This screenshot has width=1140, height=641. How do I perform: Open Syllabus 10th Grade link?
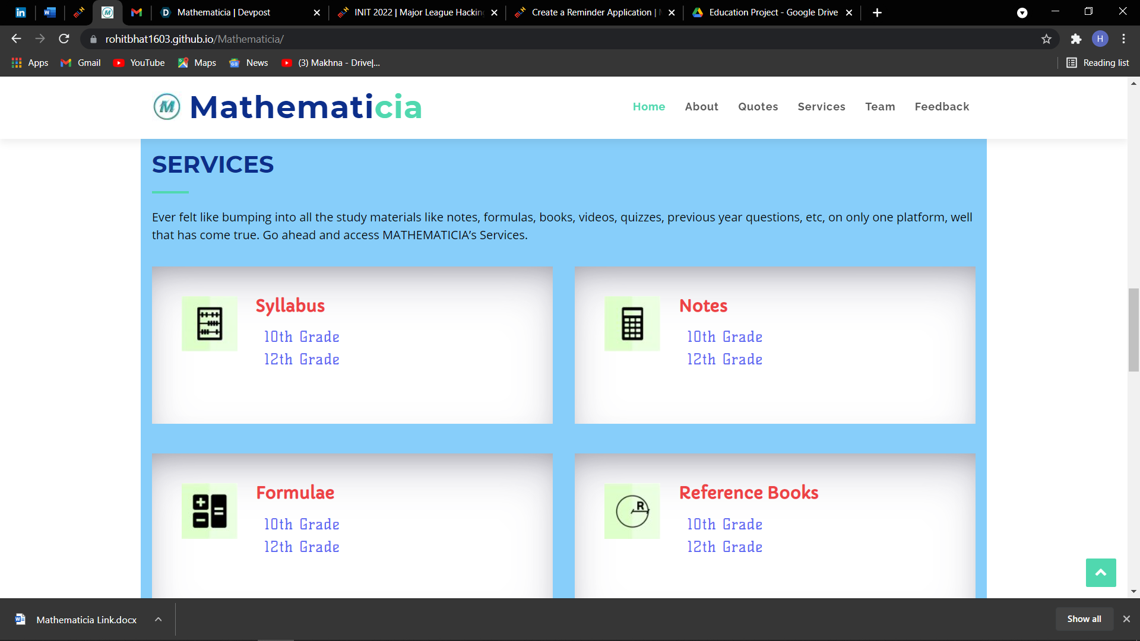302,337
